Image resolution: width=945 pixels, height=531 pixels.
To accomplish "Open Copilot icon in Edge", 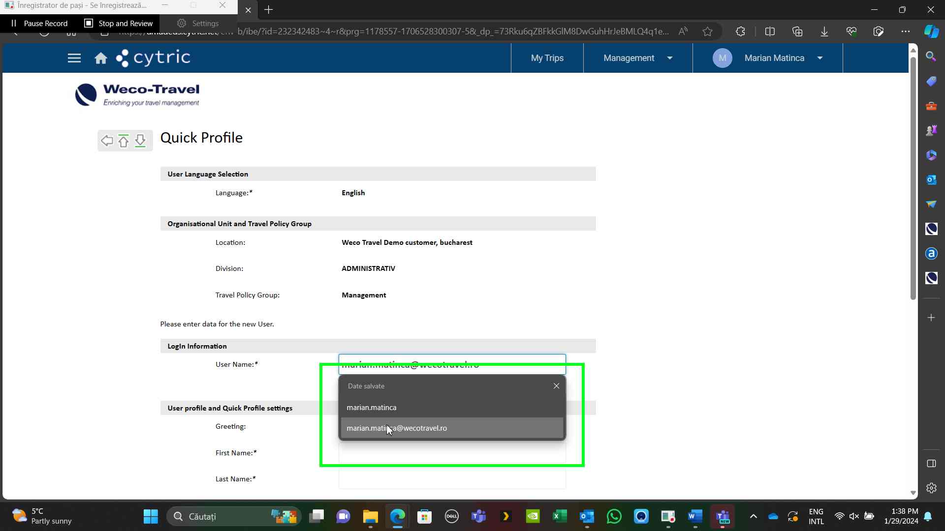I will point(931,31).
